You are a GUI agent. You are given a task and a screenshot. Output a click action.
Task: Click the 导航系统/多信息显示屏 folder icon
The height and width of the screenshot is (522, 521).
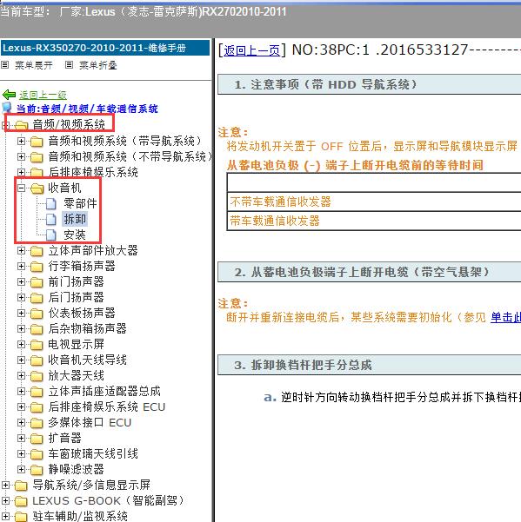(x=21, y=486)
